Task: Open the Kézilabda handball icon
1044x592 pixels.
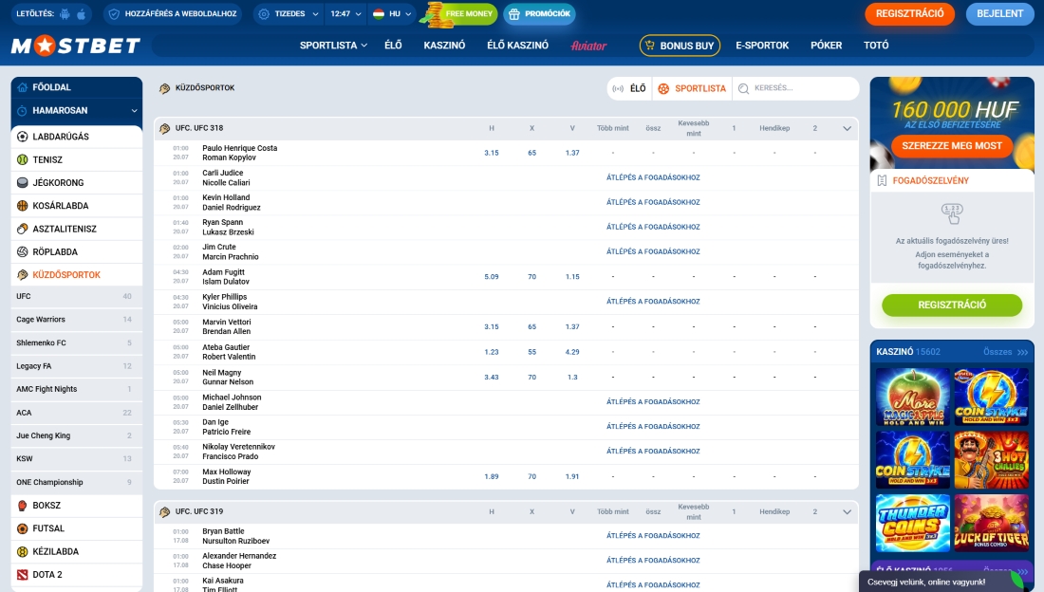Action: click(x=22, y=551)
